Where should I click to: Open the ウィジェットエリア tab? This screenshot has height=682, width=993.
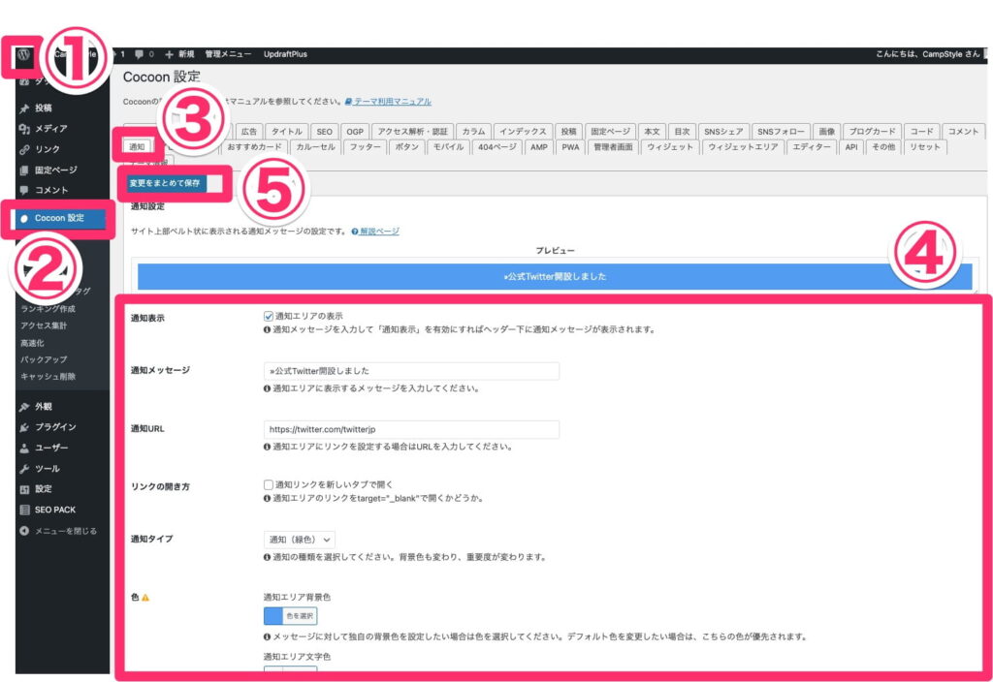pos(743,147)
